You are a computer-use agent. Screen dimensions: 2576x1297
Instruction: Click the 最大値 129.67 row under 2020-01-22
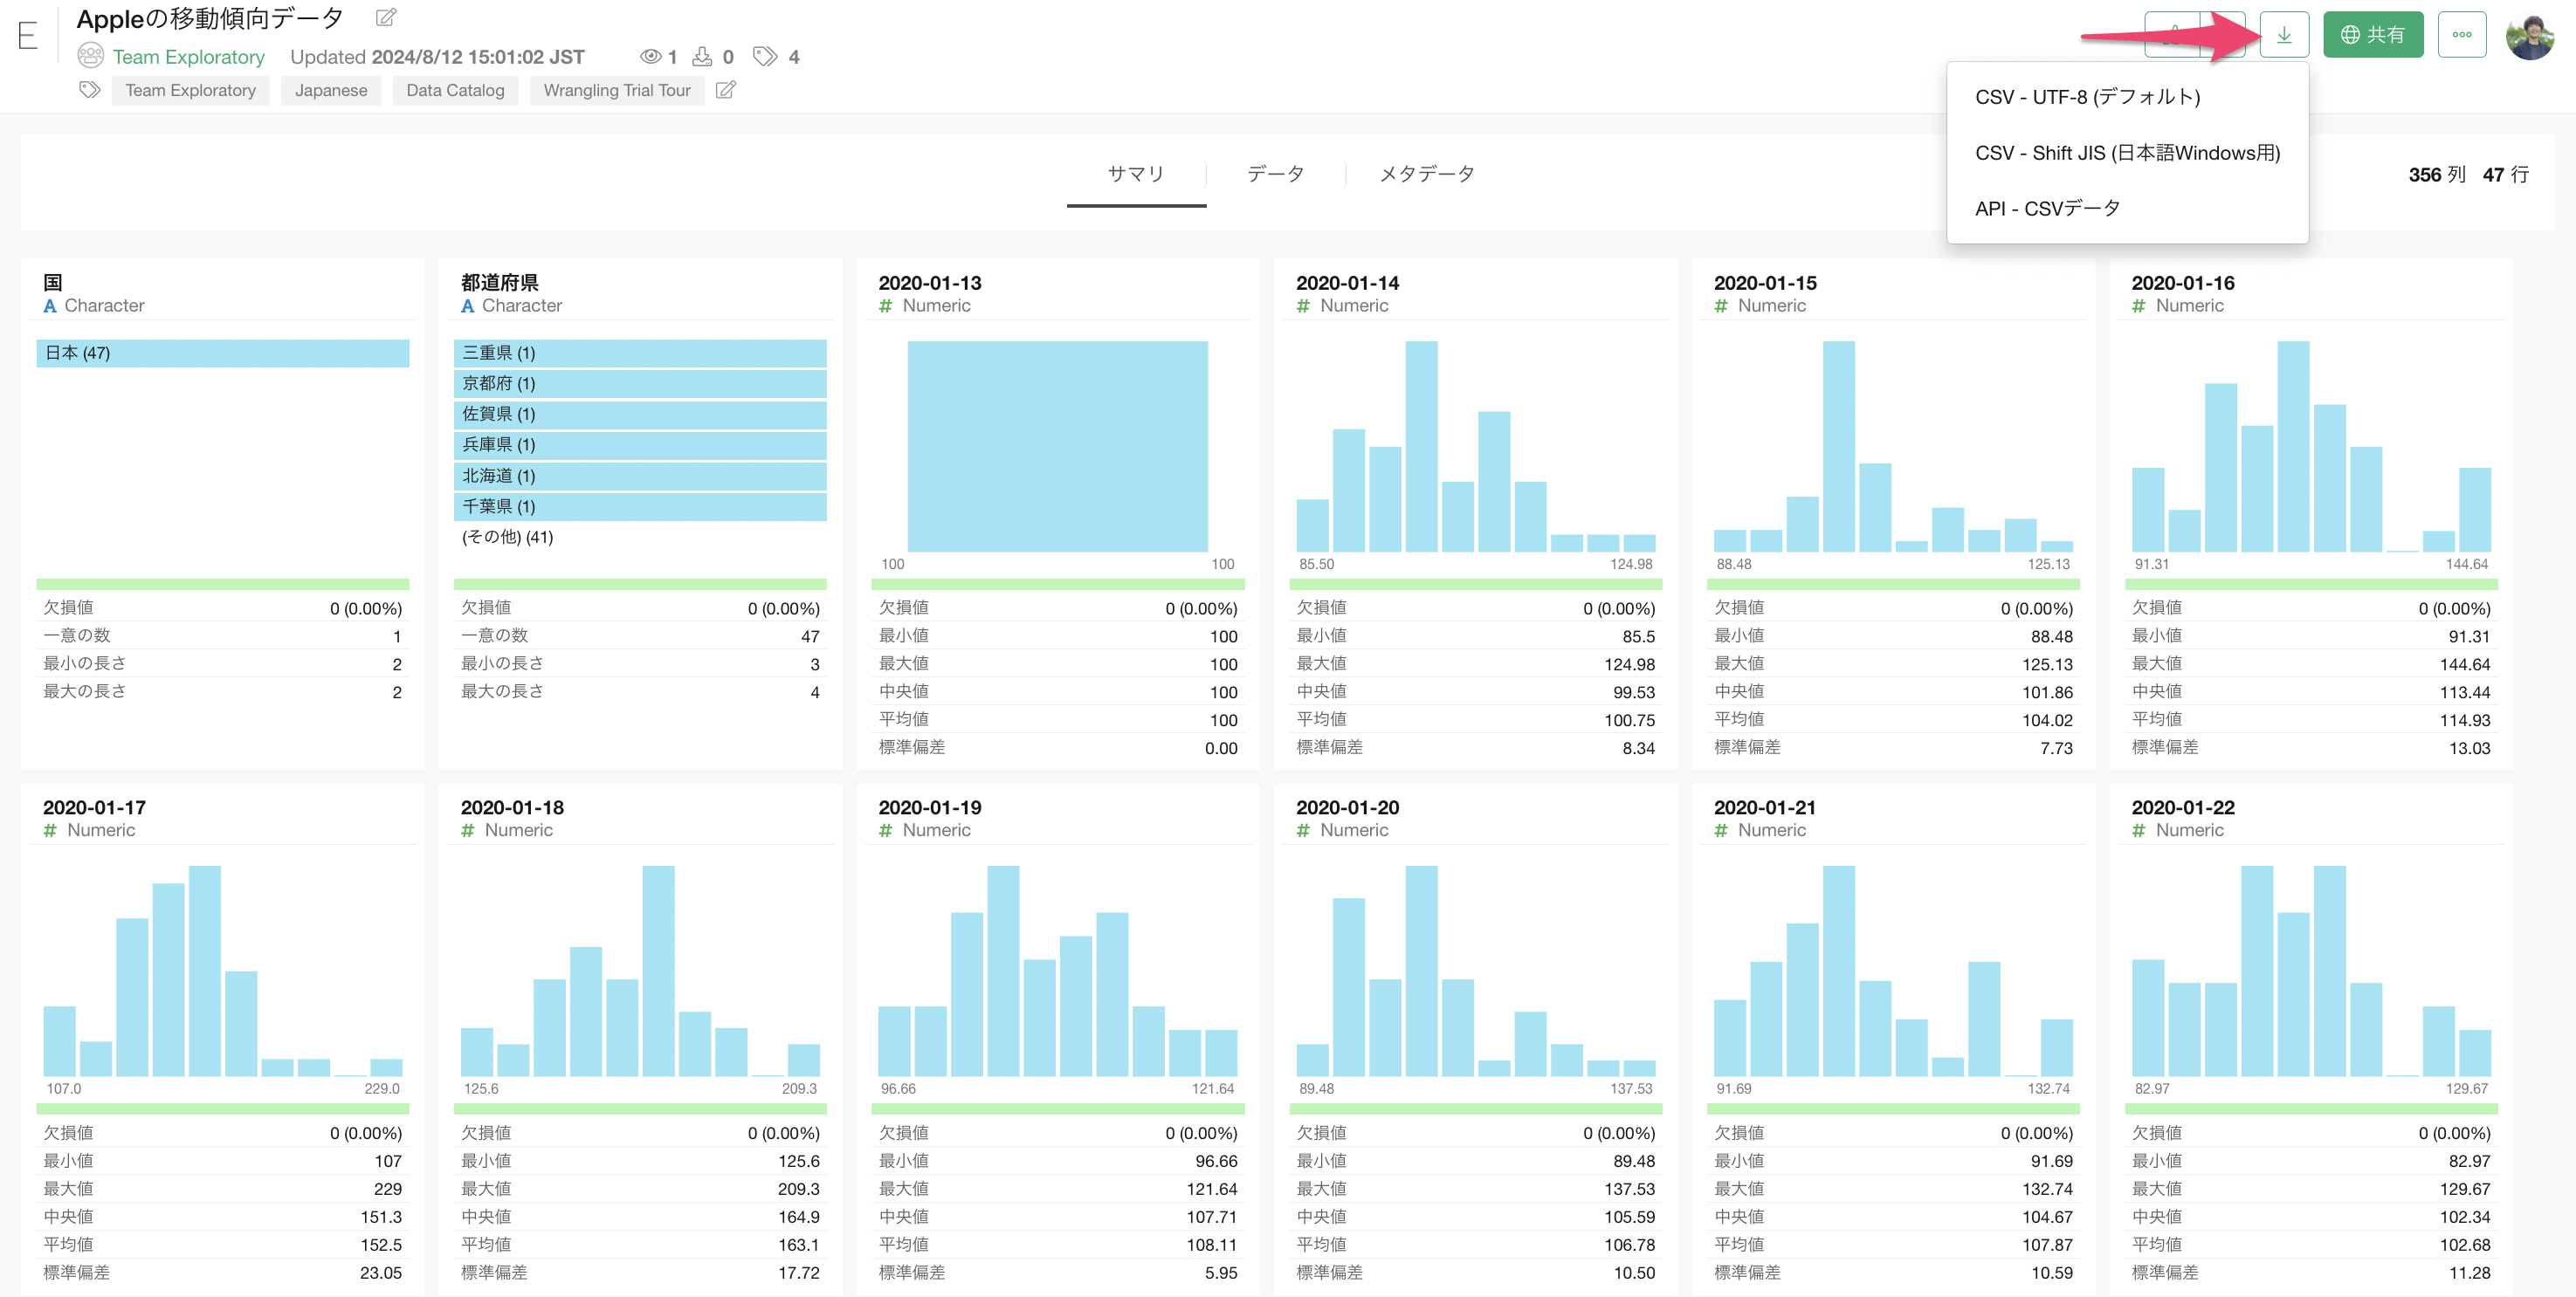tap(2311, 1189)
